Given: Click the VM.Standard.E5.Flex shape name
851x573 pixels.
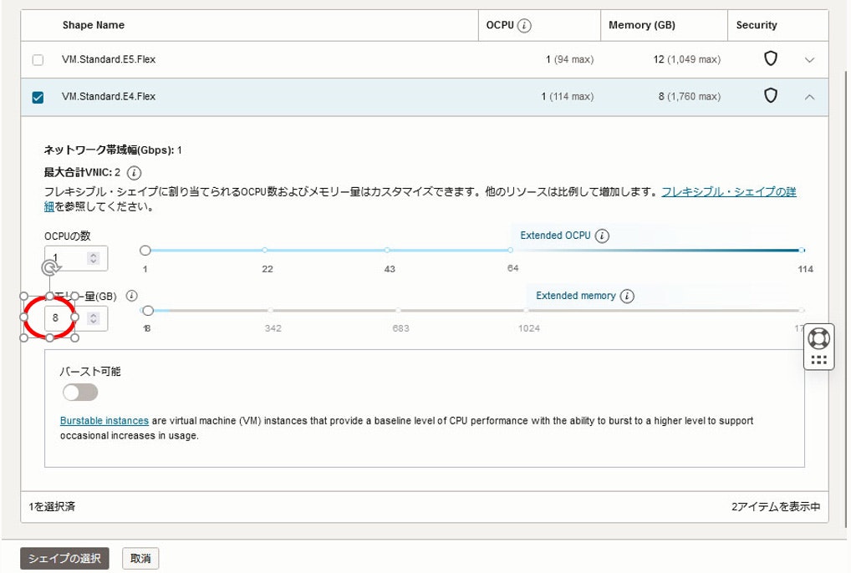Looking at the screenshot, I should tap(109, 59).
